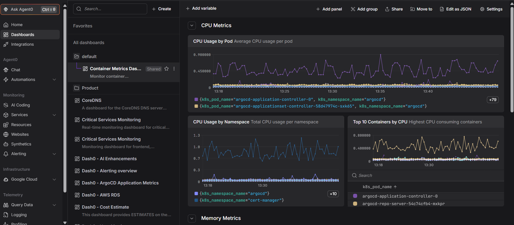Open the Home page

(x=30, y=25)
